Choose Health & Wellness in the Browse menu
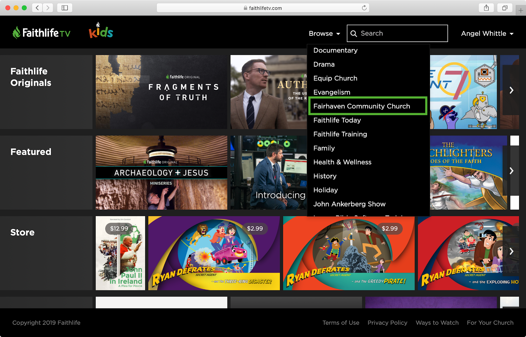 [x=342, y=162]
